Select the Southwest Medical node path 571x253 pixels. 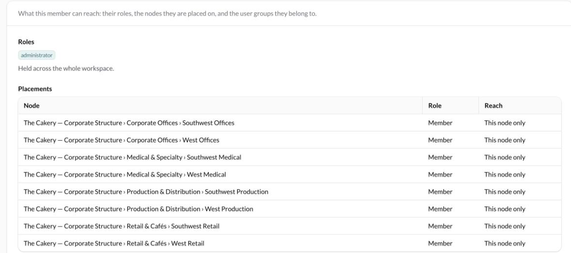(x=133, y=157)
